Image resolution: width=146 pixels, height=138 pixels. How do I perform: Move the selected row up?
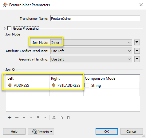tap(24, 117)
